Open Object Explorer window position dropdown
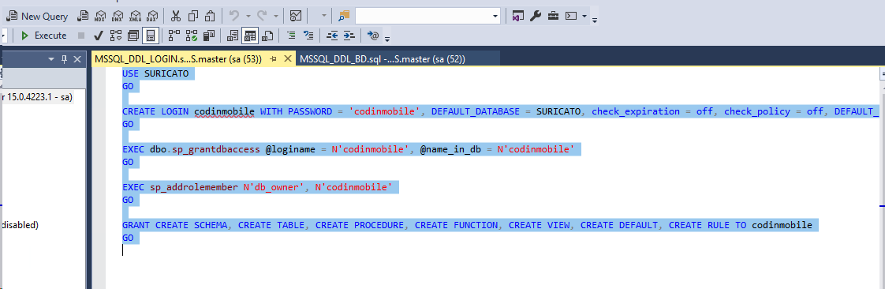Viewport: 885px width, 289px height. point(51,58)
